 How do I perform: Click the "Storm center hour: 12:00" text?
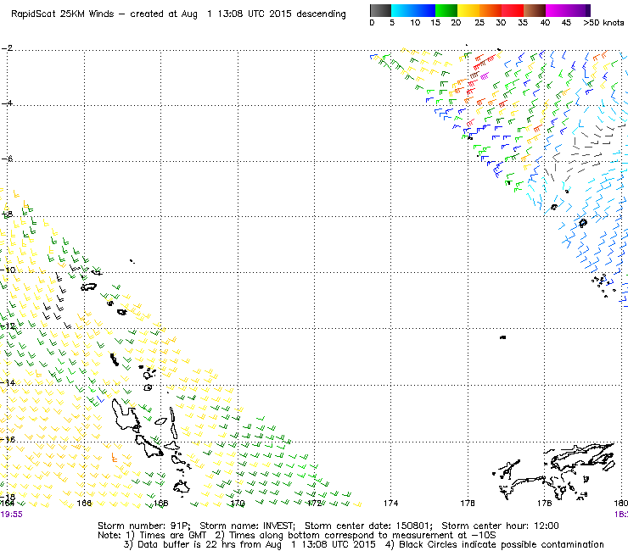click(x=500, y=526)
